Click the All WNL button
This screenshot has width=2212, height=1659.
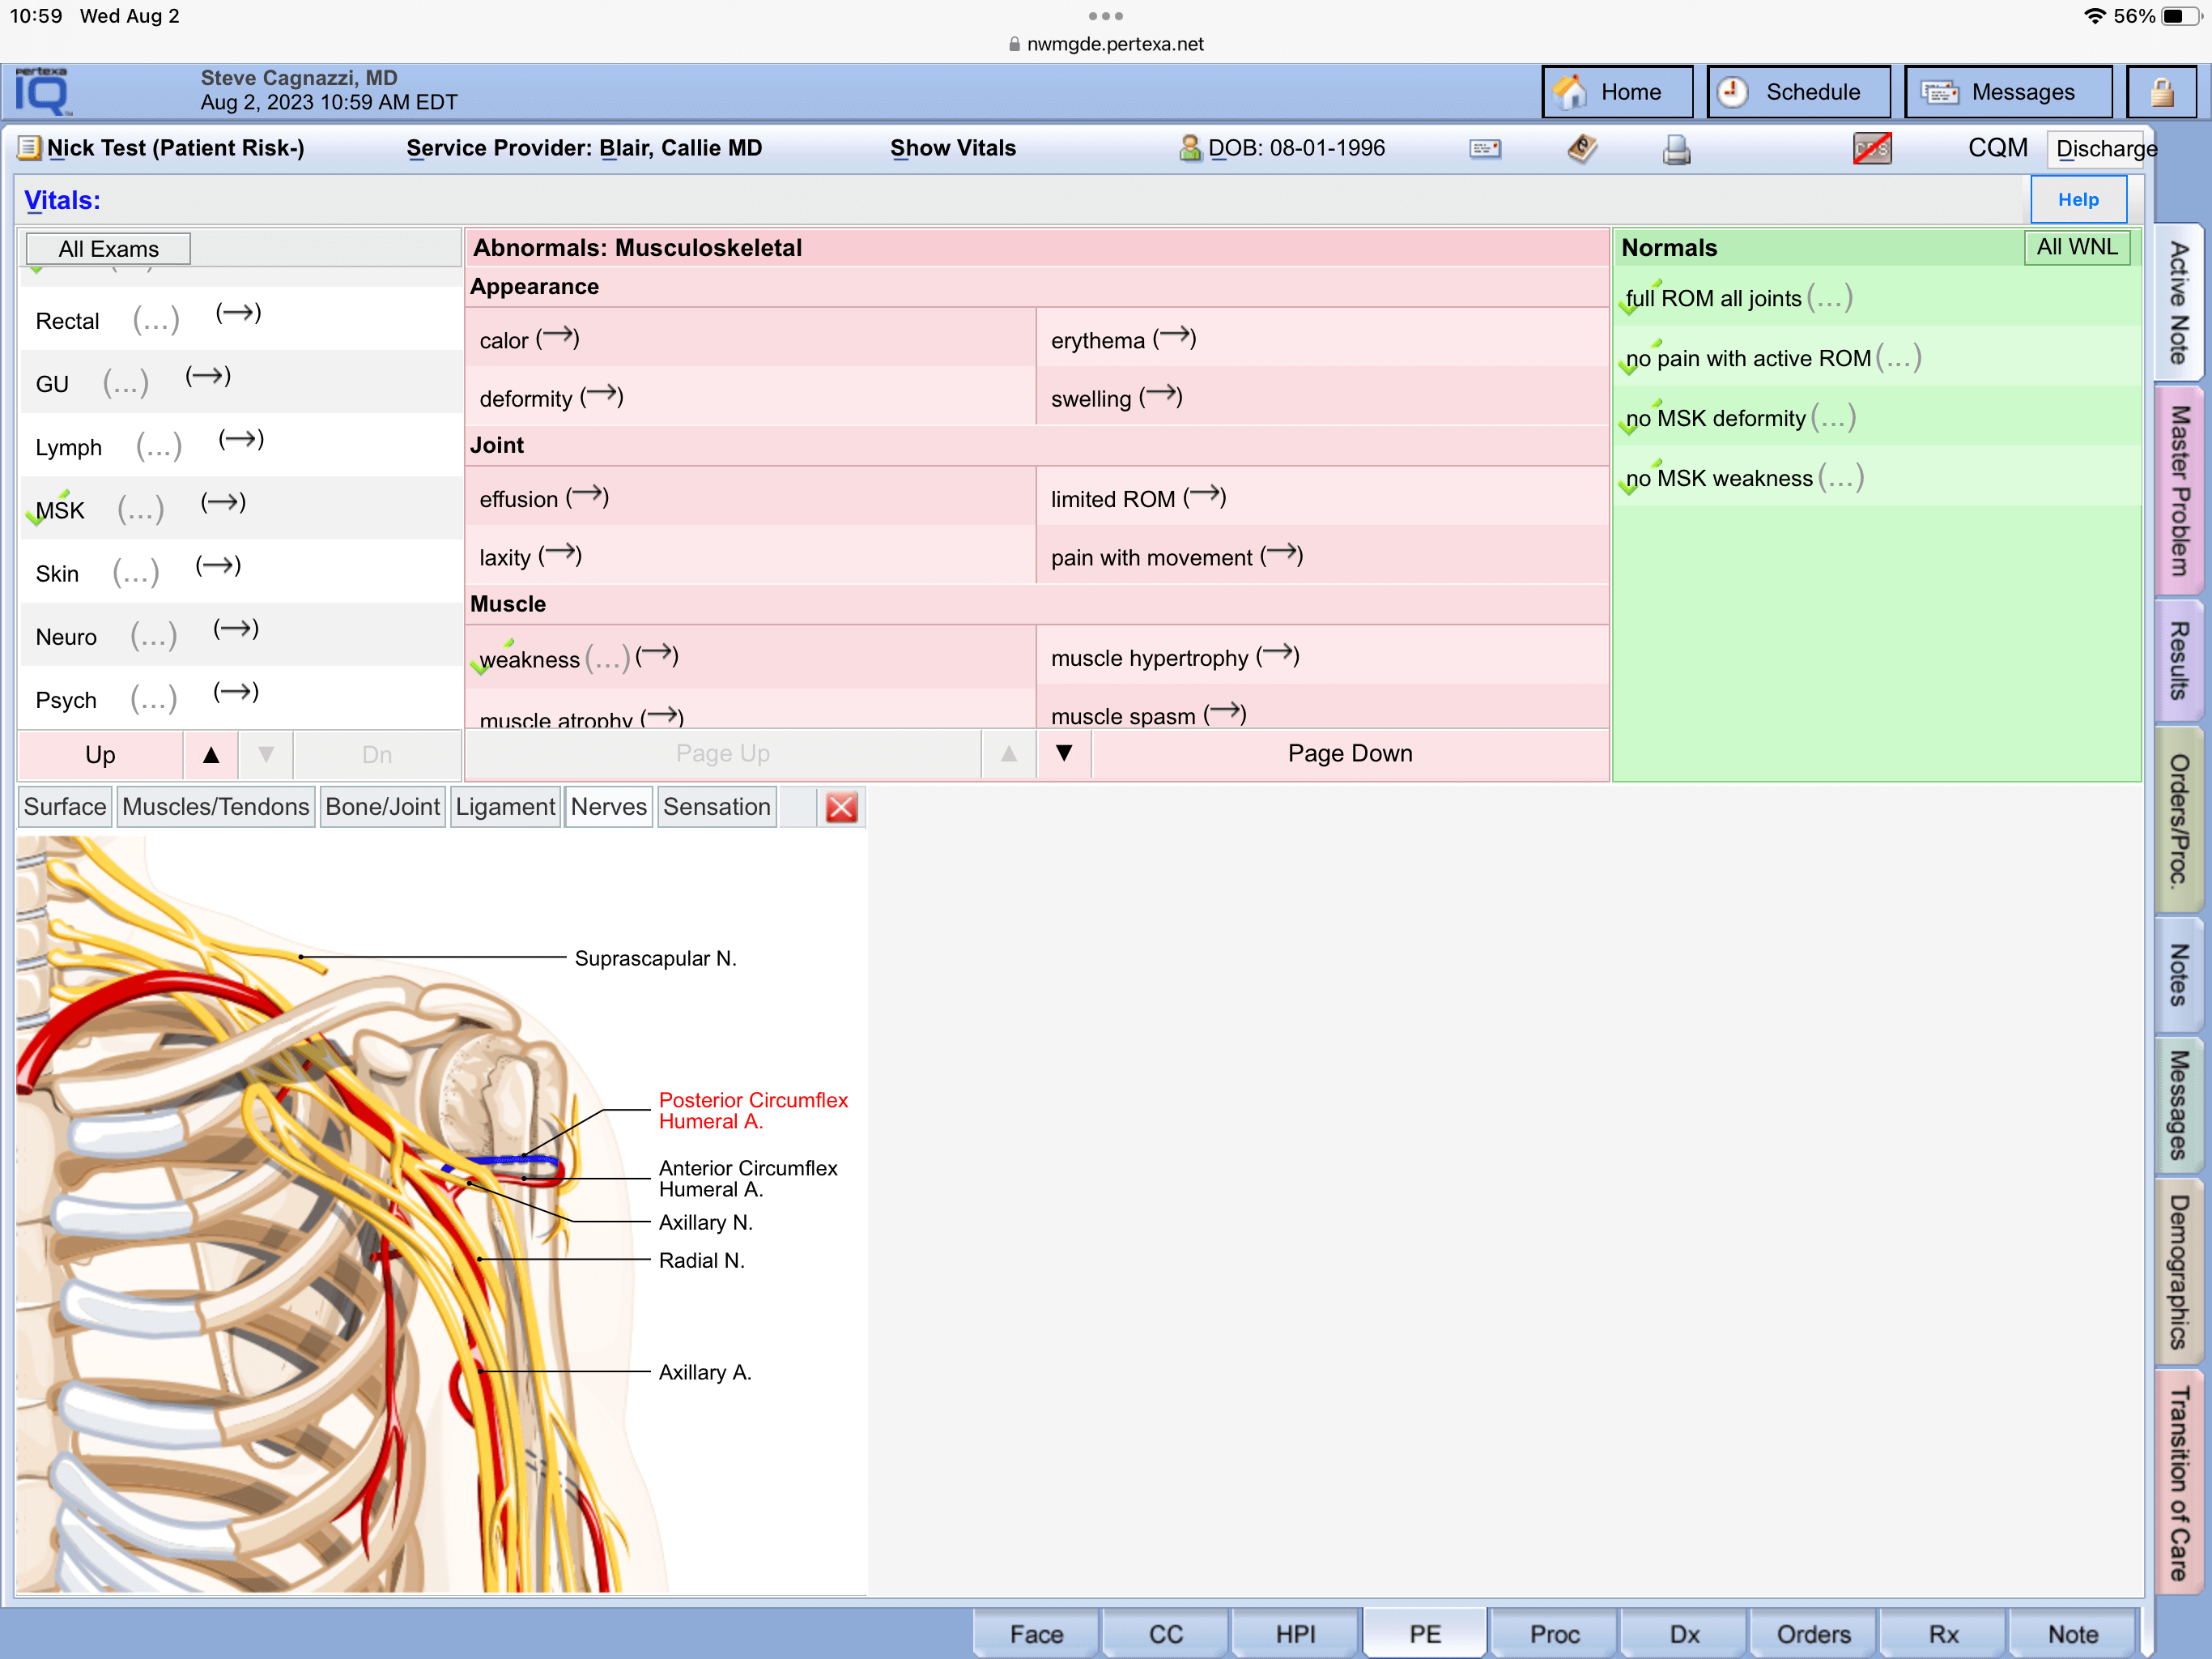[x=2076, y=247]
